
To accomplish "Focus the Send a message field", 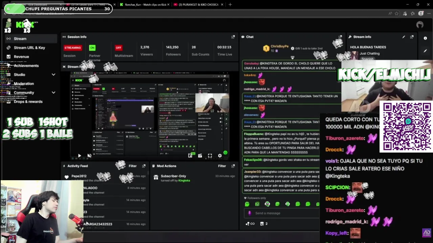I will pos(281,213).
